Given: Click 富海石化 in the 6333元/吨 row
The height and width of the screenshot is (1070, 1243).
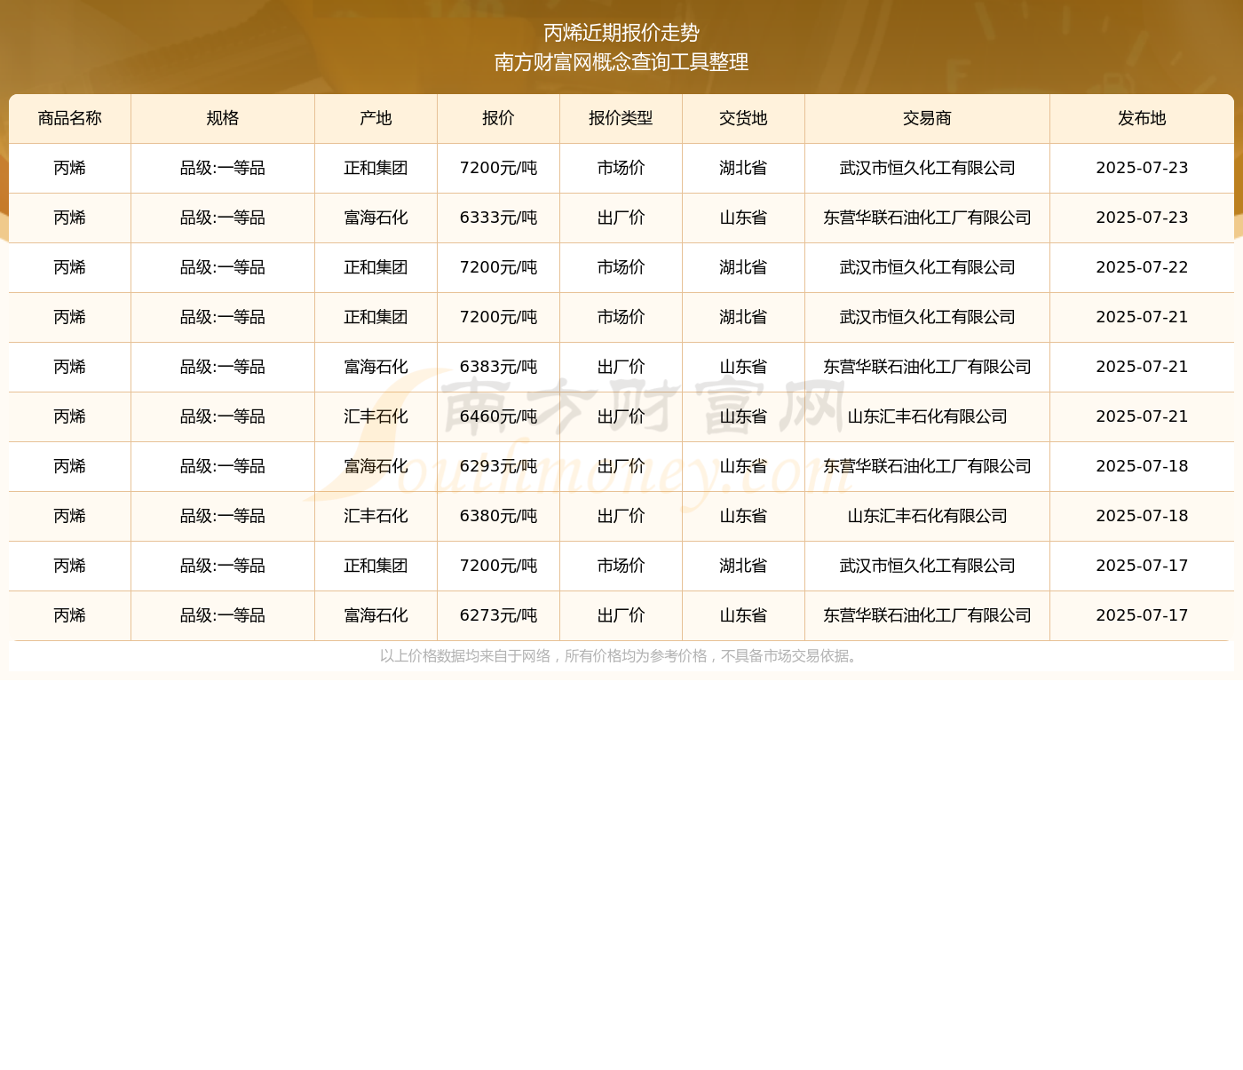Looking at the screenshot, I should point(376,218).
